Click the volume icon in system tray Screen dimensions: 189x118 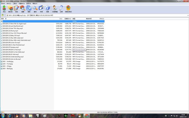tap(177, 116)
